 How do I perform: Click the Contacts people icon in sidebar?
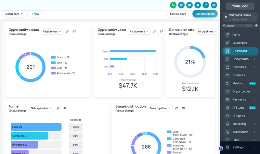(x=227, y=75)
